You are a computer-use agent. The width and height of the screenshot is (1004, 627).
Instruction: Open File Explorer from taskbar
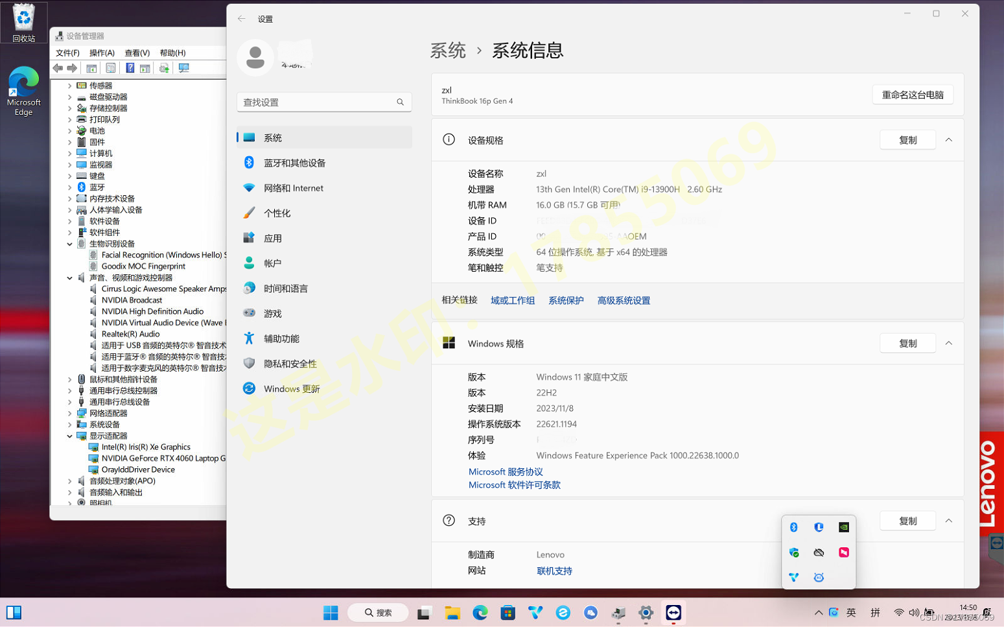(x=452, y=613)
